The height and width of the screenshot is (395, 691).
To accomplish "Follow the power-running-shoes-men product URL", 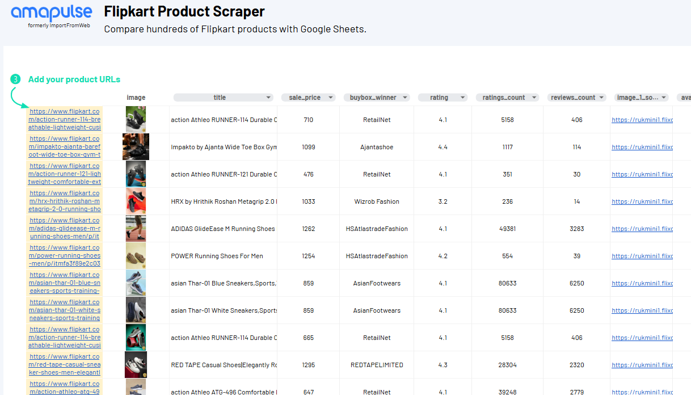I will 65,255.
